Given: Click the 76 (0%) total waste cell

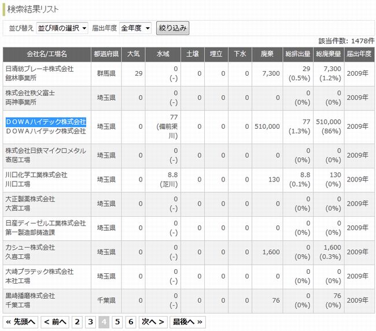Looking at the screenshot, I should pos(329,300).
